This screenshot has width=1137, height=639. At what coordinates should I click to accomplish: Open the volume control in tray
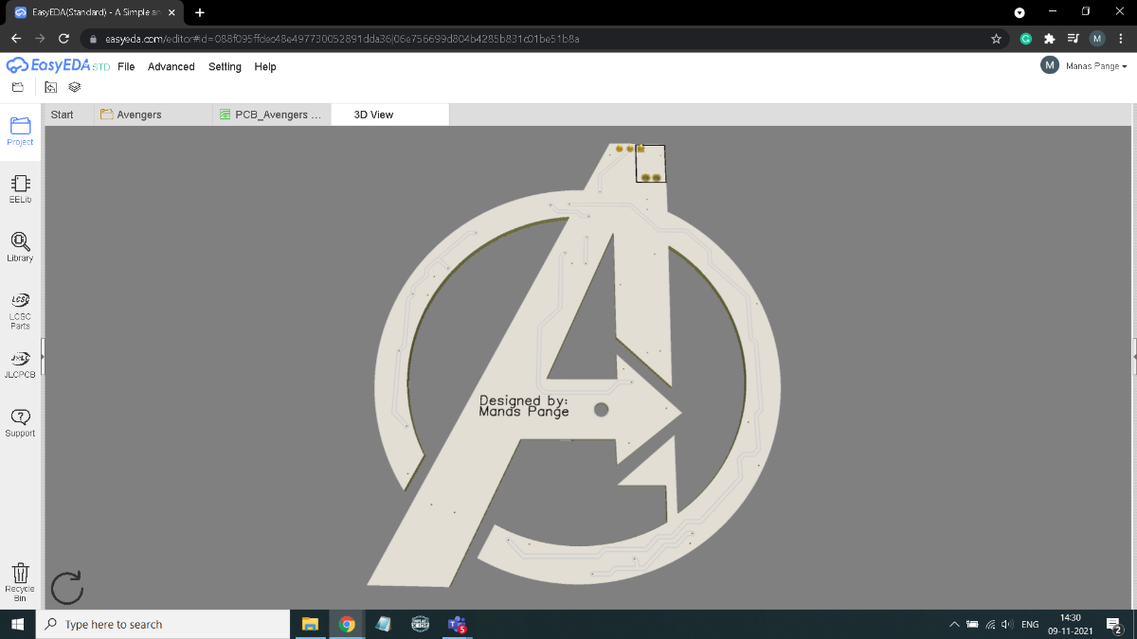tap(1006, 625)
